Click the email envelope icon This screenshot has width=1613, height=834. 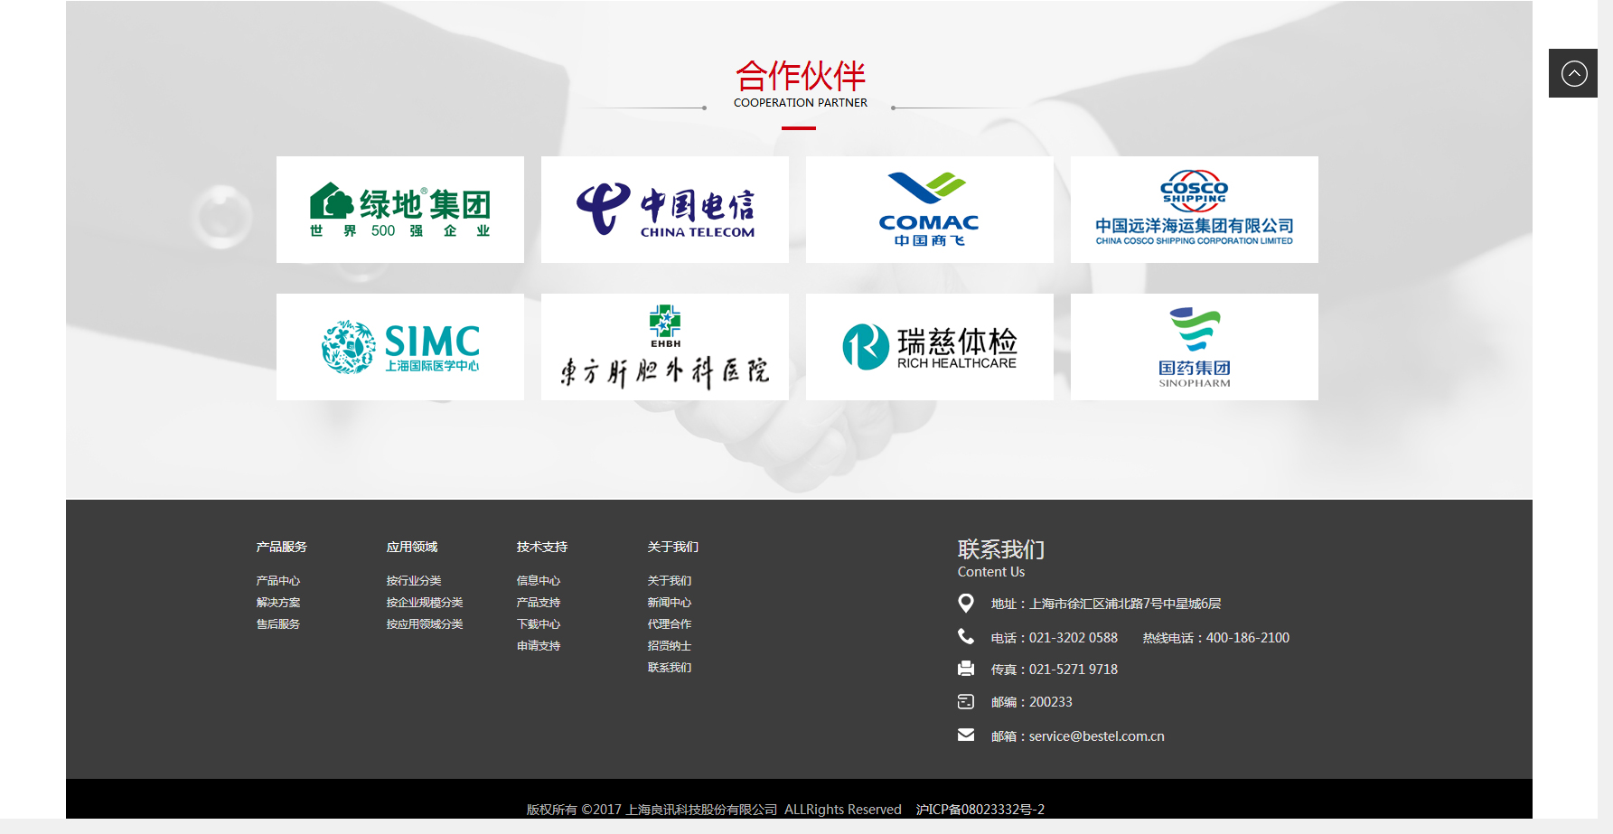(x=966, y=736)
